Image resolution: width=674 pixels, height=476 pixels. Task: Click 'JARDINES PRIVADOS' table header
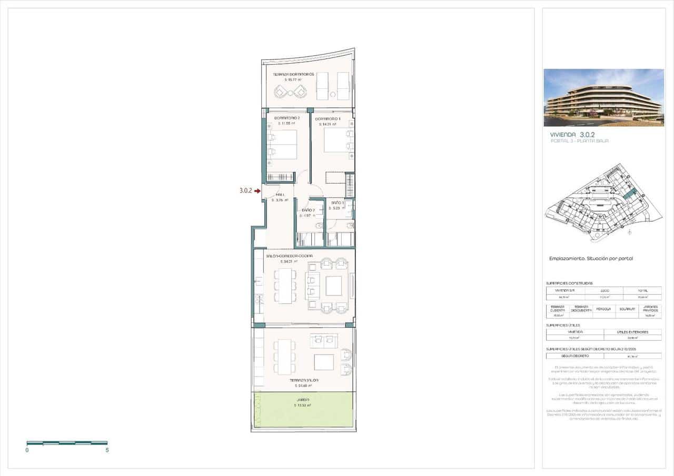650,308
